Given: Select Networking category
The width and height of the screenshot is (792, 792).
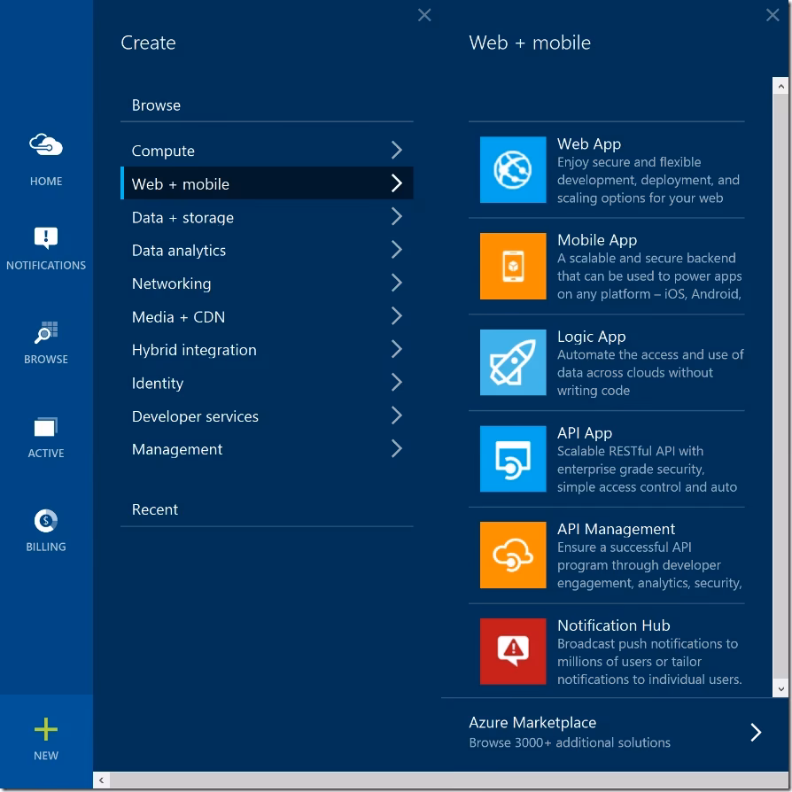Looking at the screenshot, I should (267, 283).
